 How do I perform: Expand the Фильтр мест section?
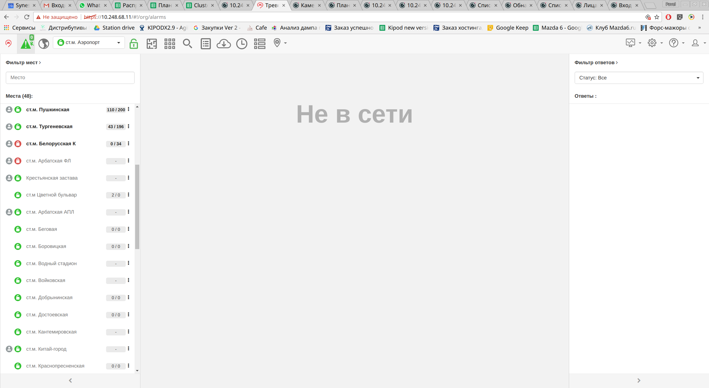23,63
